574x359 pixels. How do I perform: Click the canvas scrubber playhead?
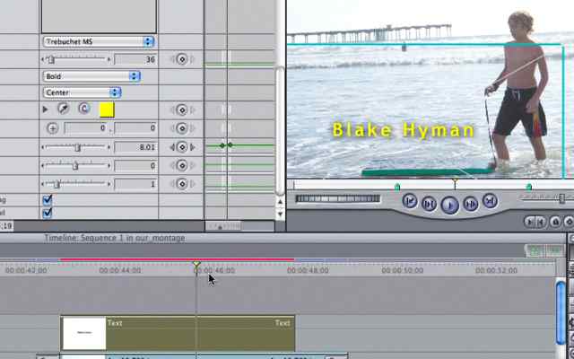[x=455, y=182]
